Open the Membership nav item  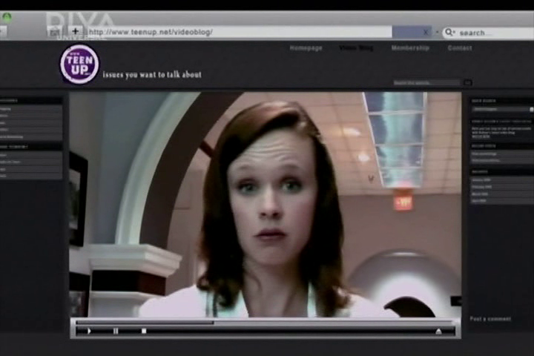point(410,48)
